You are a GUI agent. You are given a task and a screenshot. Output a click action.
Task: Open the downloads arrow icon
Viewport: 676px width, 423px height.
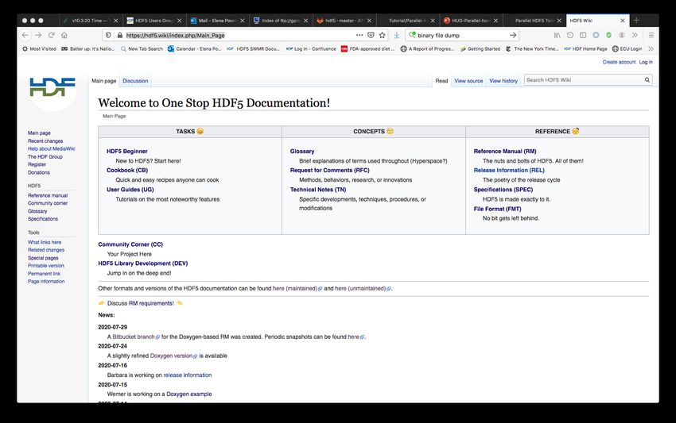point(397,35)
